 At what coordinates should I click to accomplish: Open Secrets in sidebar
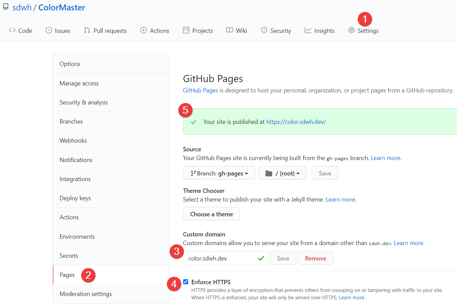click(x=111, y=255)
